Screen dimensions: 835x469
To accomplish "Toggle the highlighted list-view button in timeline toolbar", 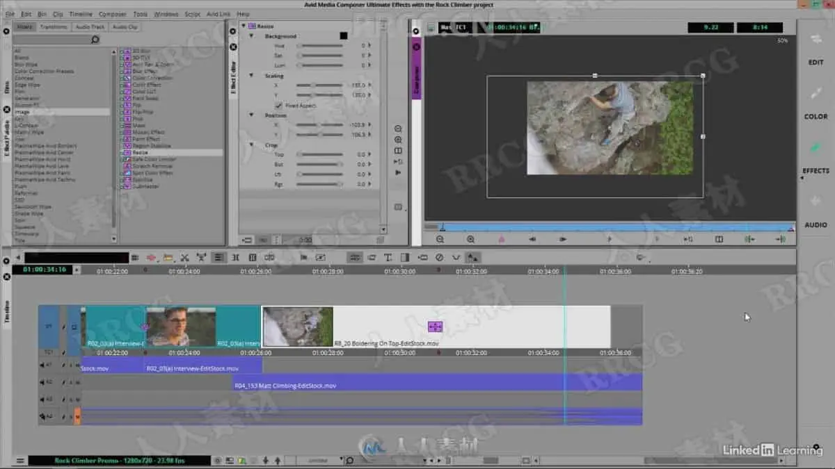I will [x=218, y=257].
